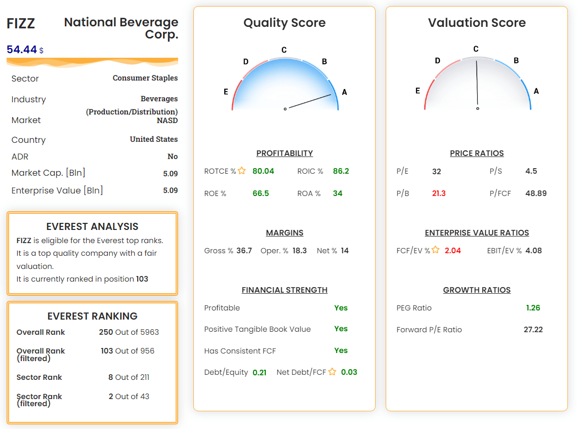Image resolution: width=577 pixels, height=429 pixels.
Task: Click the PROFITABILITY section heading
Action: [x=284, y=153]
